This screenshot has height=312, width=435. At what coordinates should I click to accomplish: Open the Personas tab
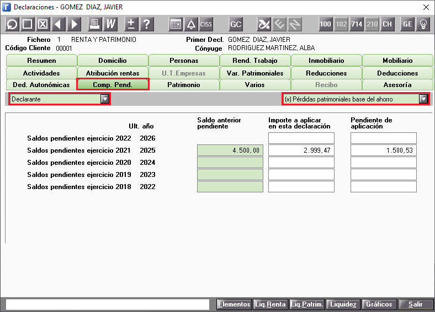[x=184, y=61]
